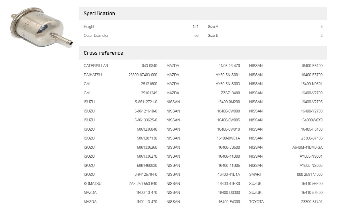337x214 pixels.
Task: Select Isuzu part number 5861236040
Action: point(147,129)
